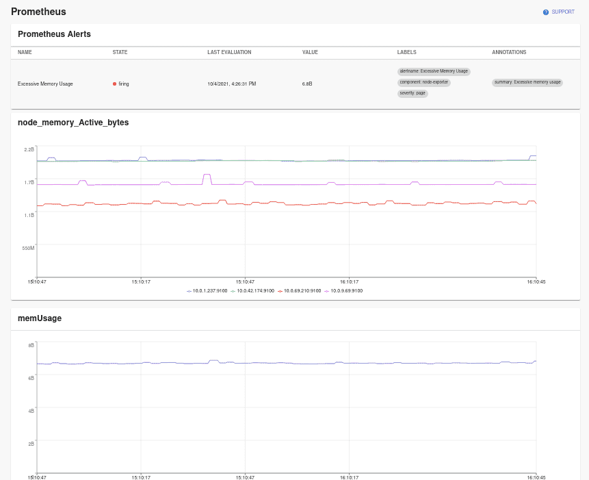
Task: Click the VALUE column header
Action: [310, 52]
